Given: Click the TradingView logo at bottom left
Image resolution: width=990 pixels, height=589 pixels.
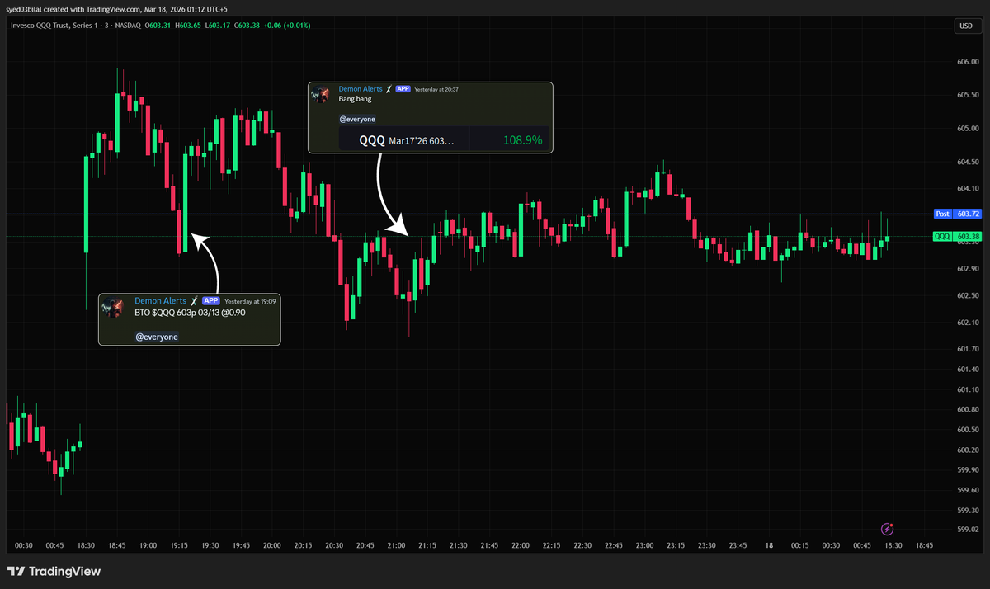Looking at the screenshot, I should (x=54, y=571).
